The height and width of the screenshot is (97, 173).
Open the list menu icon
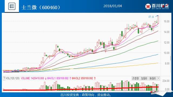tap(12, 6)
